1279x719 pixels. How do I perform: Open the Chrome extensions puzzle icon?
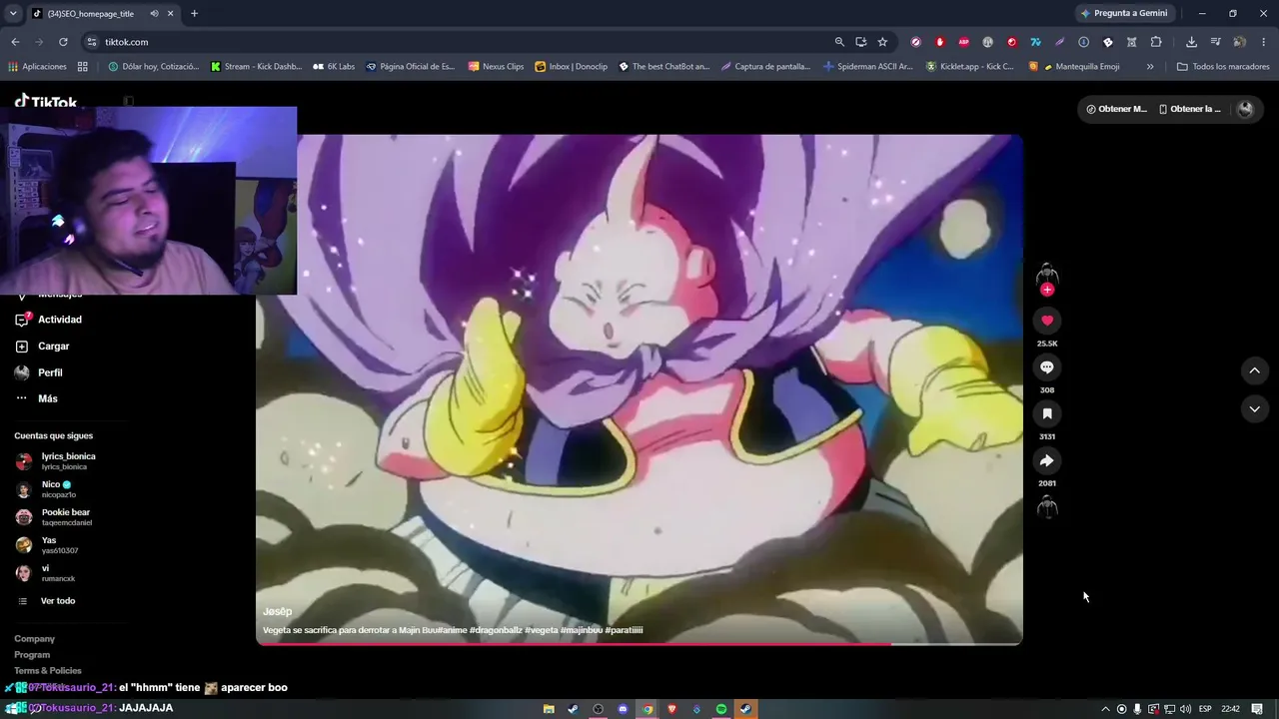click(1156, 42)
